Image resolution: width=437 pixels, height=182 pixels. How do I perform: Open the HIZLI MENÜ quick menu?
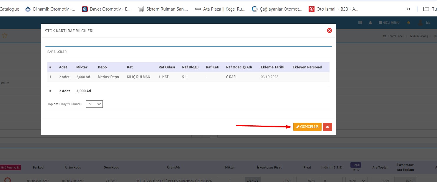(389, 23)
